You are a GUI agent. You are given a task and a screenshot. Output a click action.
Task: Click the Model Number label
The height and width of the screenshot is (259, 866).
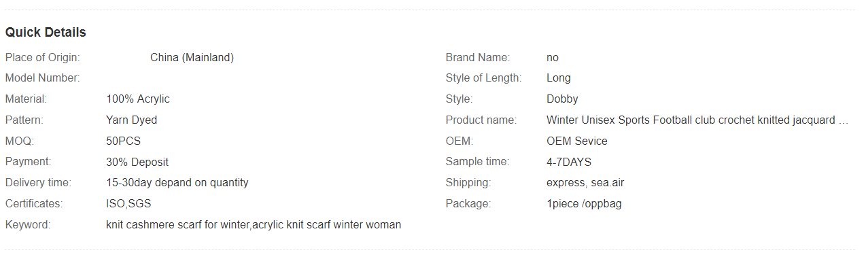(x=43, y=78)
